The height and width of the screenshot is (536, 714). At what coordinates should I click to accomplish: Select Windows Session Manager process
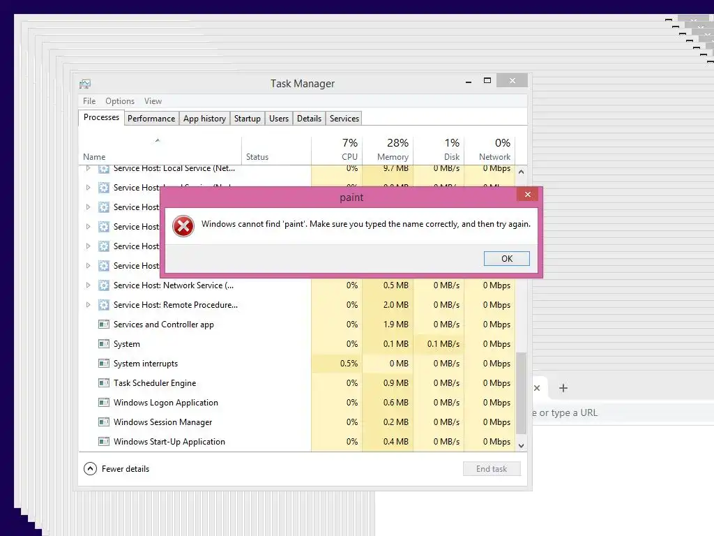coord(297,422)
